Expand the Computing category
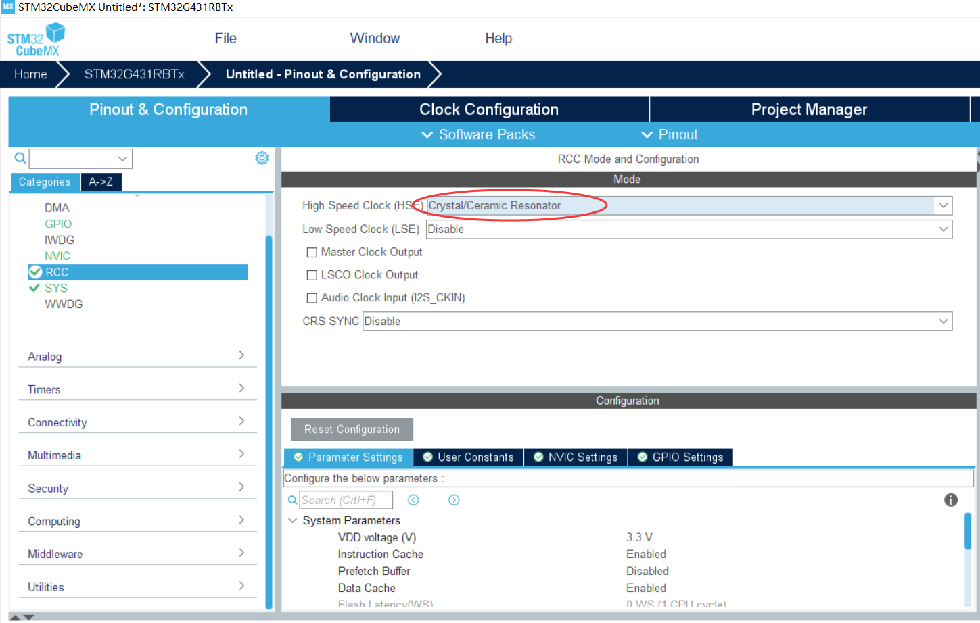 137,521
